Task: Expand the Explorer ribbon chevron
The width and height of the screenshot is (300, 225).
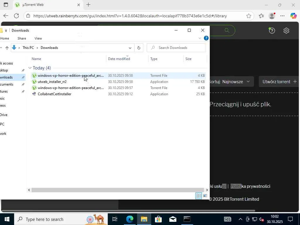Action: [200, 38]
